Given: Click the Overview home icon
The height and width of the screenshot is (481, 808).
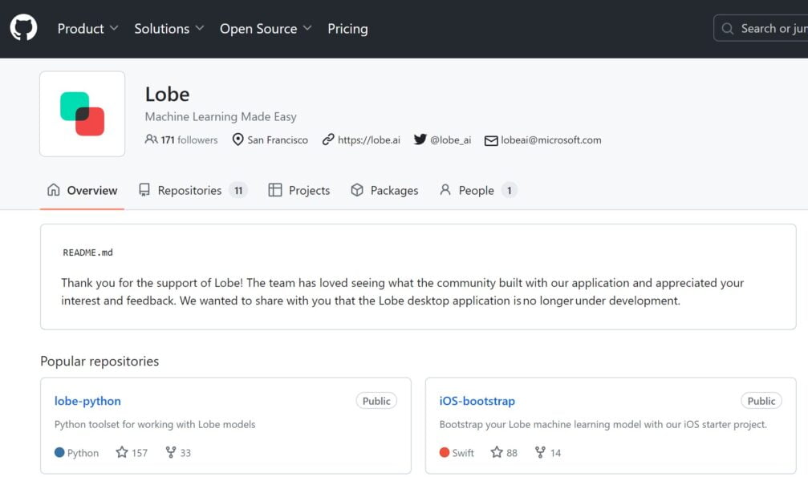Looking at the screenshot, I should (x=54, y=189).
